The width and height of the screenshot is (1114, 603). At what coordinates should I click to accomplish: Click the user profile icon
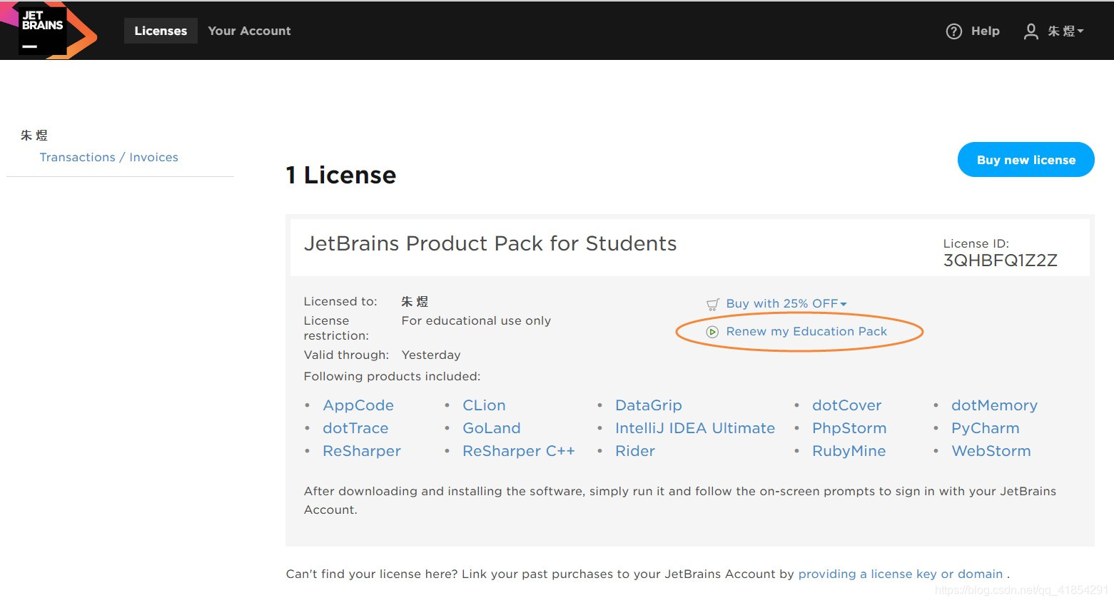click(1031, 31)
